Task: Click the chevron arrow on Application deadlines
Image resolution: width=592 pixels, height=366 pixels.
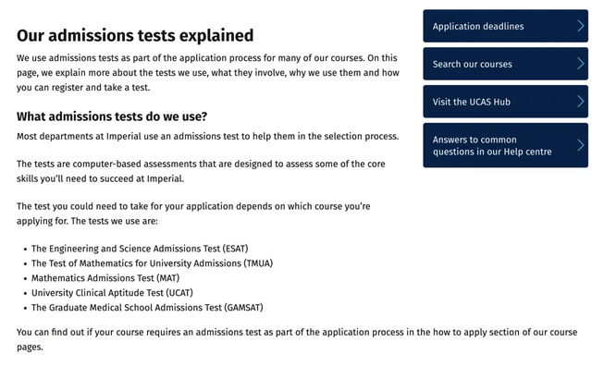Action: [581, 26]
